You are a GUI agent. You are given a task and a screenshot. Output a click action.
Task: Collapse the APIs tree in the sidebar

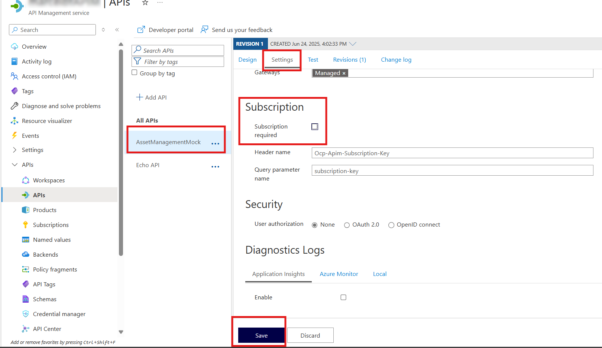coord(14,165)
